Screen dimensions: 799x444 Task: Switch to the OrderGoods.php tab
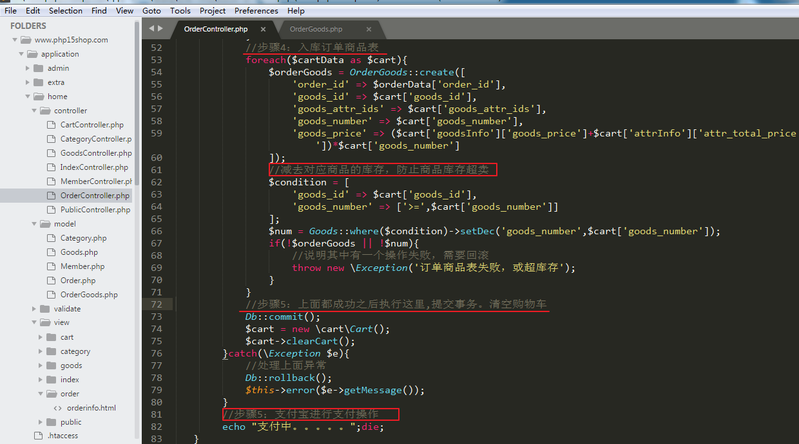pyautogui.click(x=316, y=30)
